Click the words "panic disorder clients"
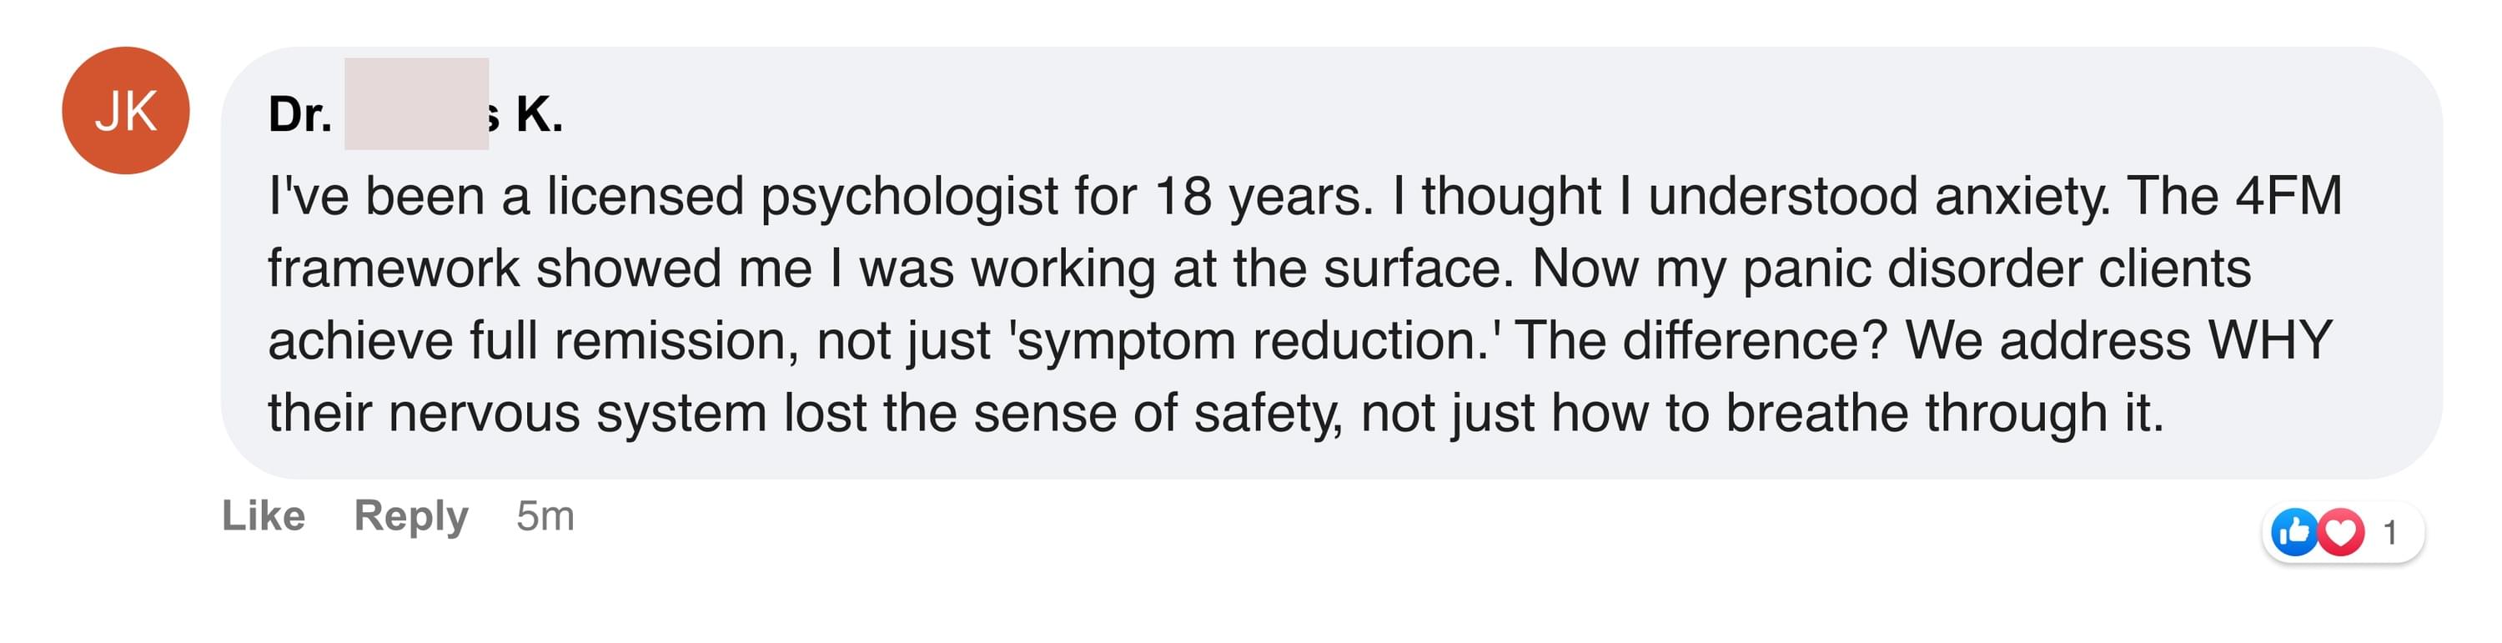 coord(1997,269)
